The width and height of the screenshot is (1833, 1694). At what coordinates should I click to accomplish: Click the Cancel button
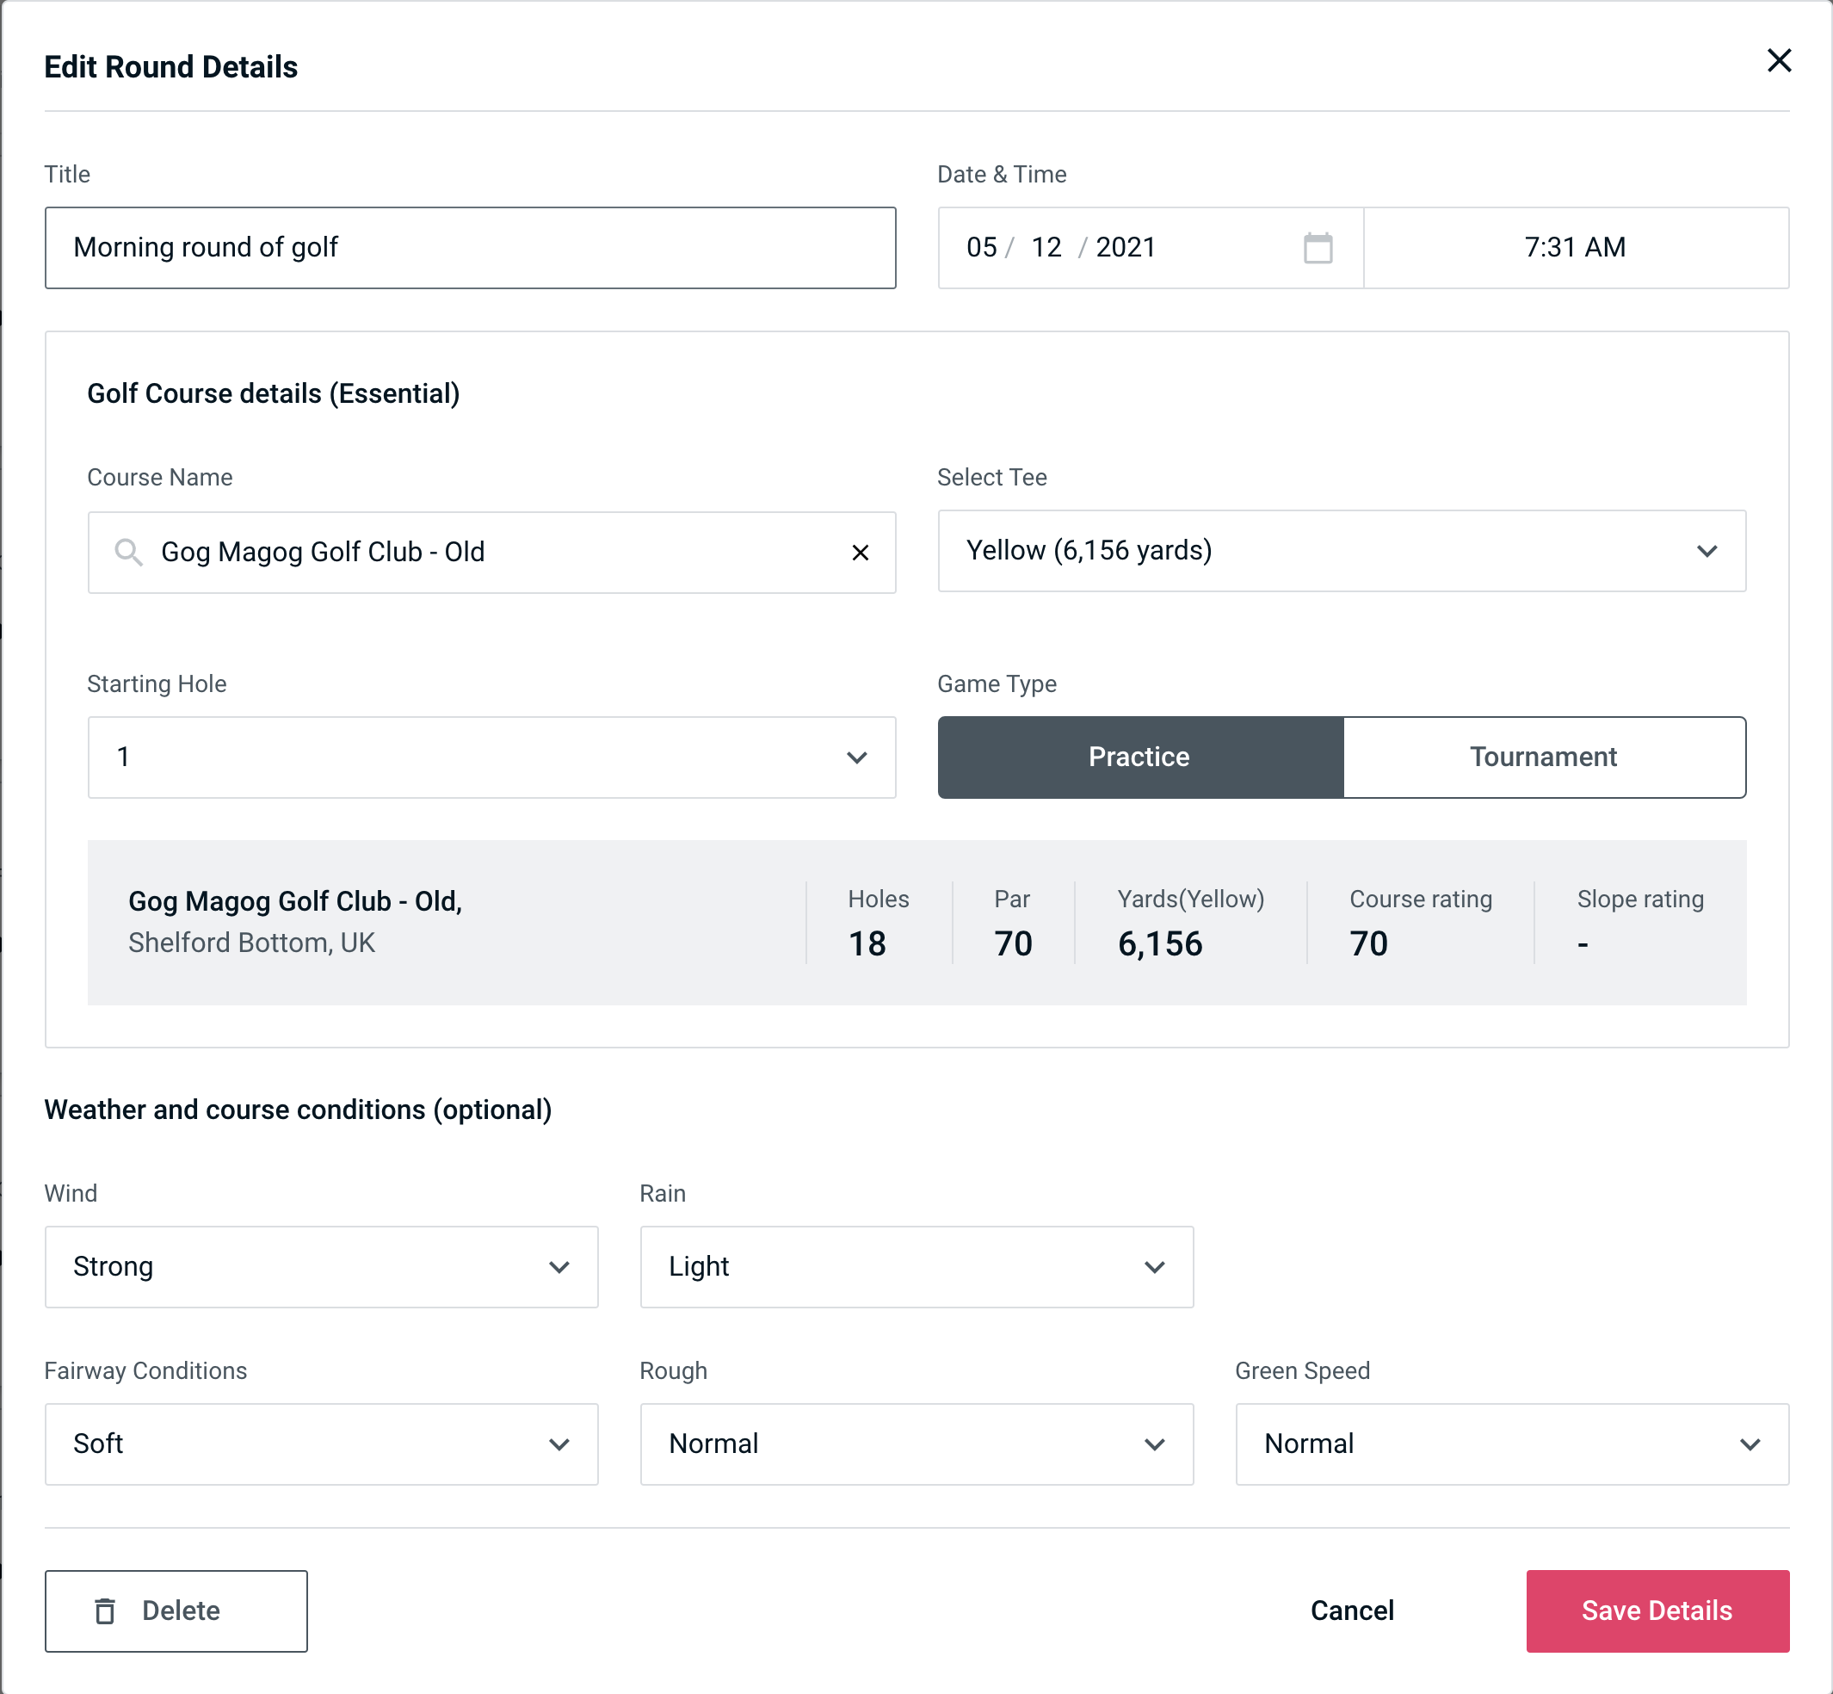pyautogui.click(x=1351, y=1611)
